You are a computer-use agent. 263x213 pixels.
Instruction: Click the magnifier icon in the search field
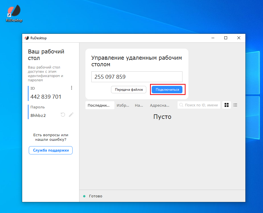tap(181, 105)
